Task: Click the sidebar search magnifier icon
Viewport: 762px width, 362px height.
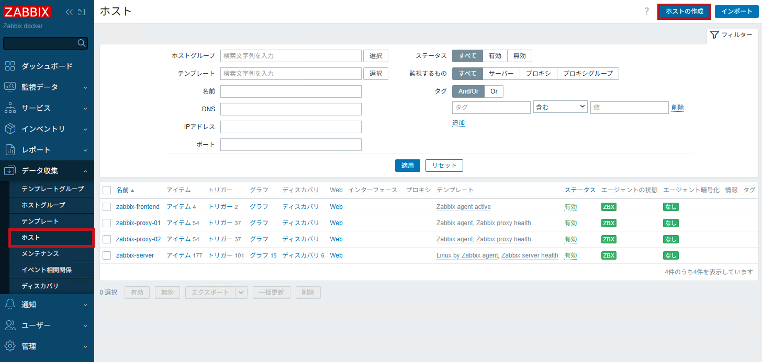Action: point(82,43)
